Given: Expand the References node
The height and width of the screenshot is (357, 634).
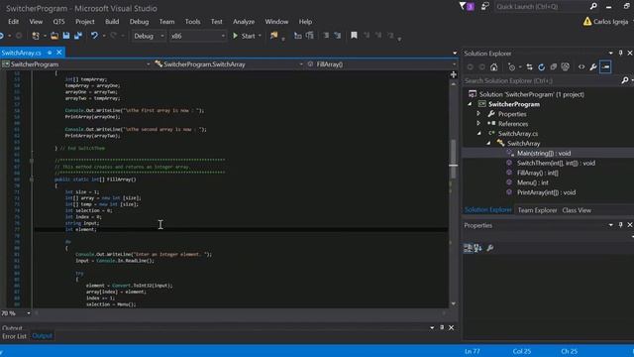Looking at the screenshot, I should 478,123.
